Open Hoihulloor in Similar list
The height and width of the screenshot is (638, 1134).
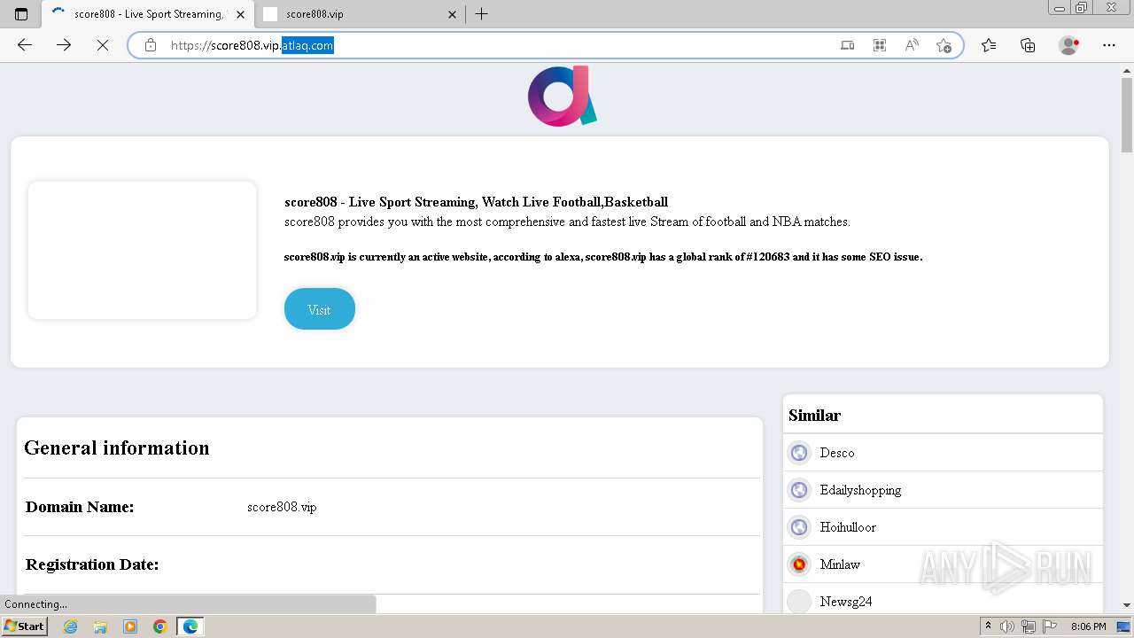(848, 527)
